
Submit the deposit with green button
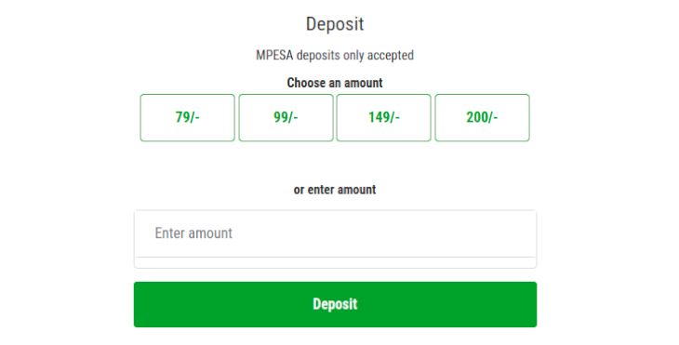pyautogui.click(x=335, y=304)
